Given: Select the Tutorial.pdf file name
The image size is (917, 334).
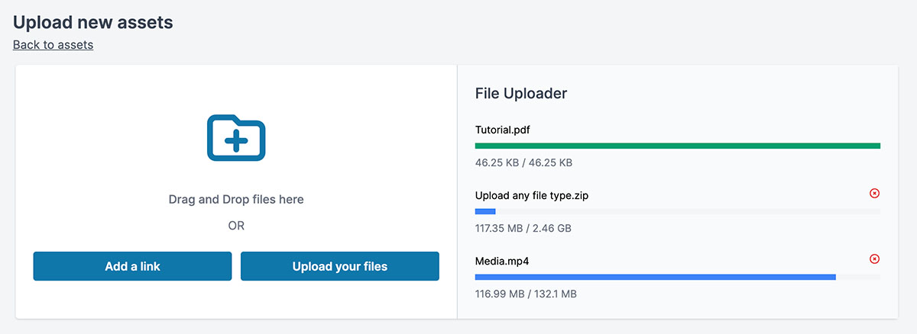Looking at the screenshot, I should point(503,130).
